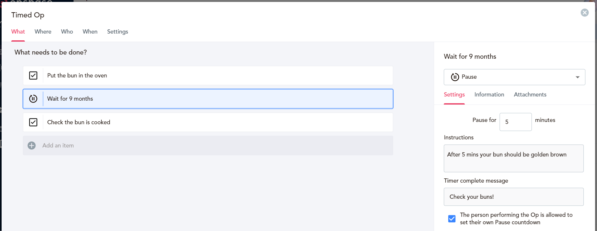Select the 'Check the bun is cooked' step
Image resolution: width=597 pixels, height=231 pixels.
(208, 122)
